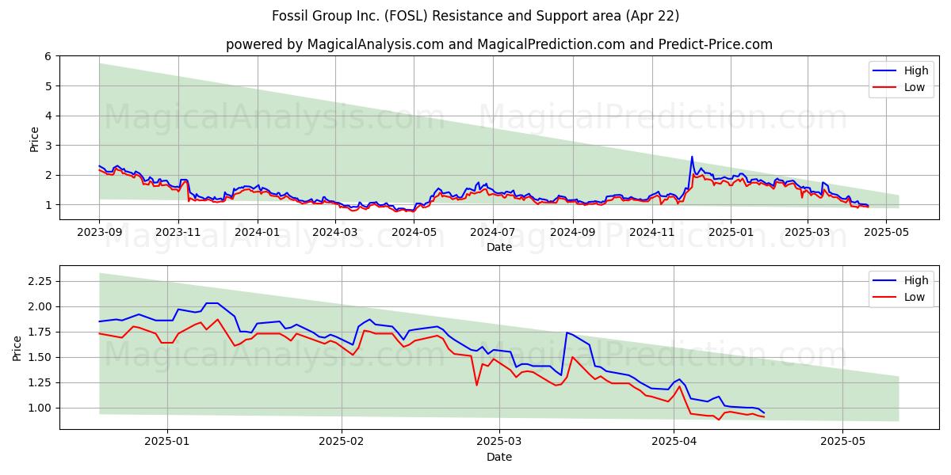This screenshot has height=475, width=951.
Task: Click the "Date" x-axis label of the lower chart
Action: 499,457
